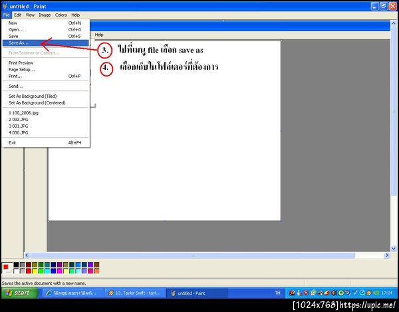Viewport: 399px width, 312px height.
Task: Open recent file 4 030.JPG
Action: click(46, 132)
